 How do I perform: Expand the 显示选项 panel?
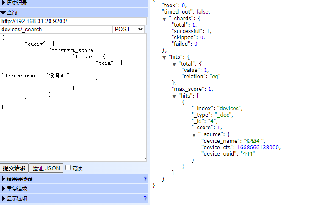coord(17,198)
